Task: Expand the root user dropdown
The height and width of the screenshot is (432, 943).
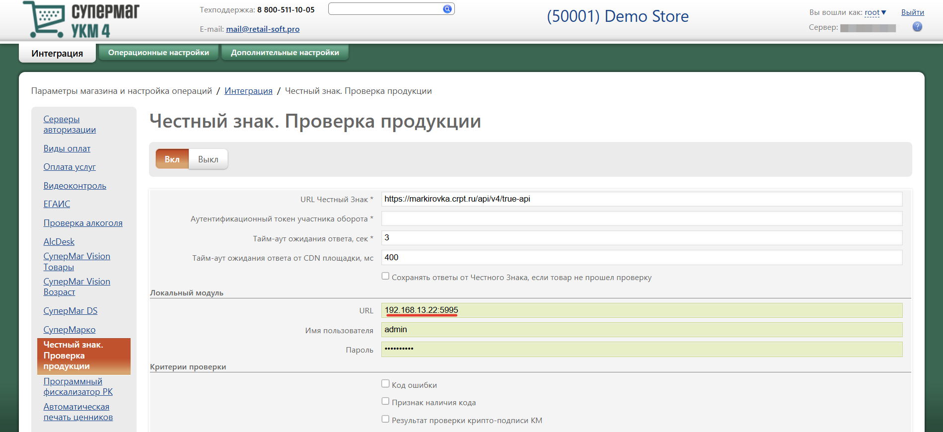Action: [x=875, y=12]
